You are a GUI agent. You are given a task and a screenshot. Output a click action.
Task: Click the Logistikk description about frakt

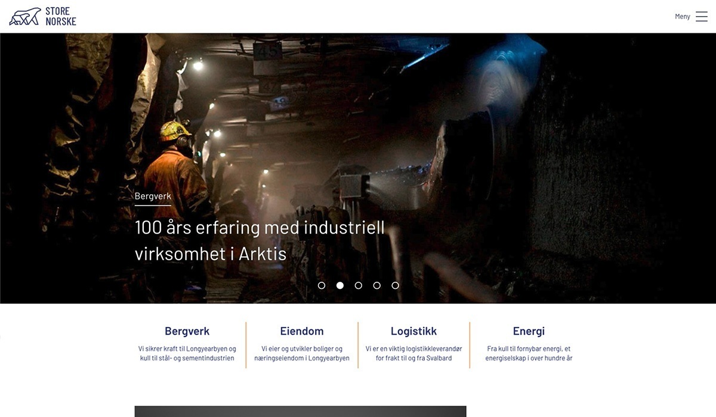(x=414, y=353)
